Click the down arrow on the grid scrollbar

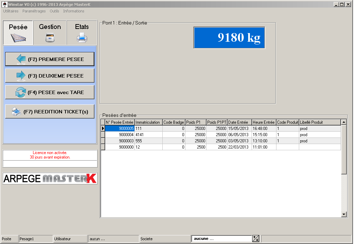tap(343, 214)
